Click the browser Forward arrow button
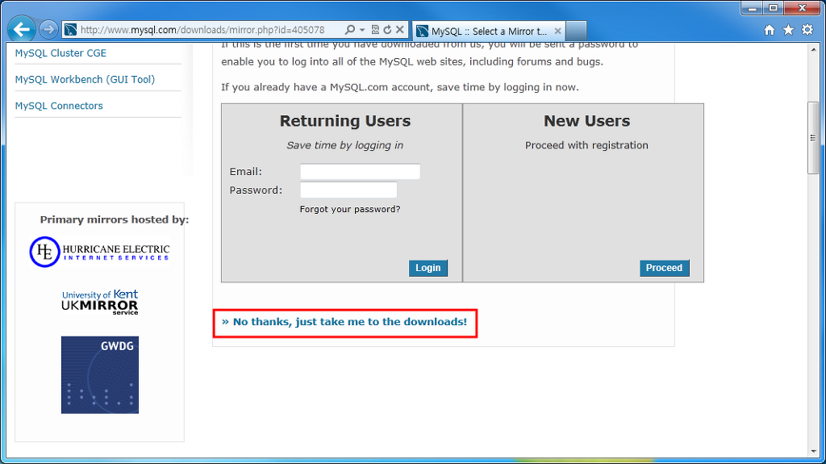The image size is (826, 464). click(48, 30)
